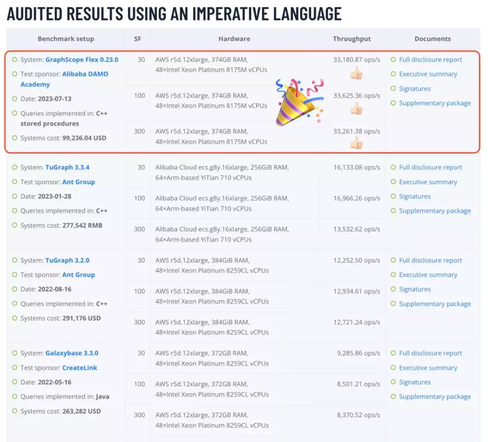488x442 pixels.
Task: Select the 9,285.86 ops/s throughput value
Action: (x=359, y=353)
